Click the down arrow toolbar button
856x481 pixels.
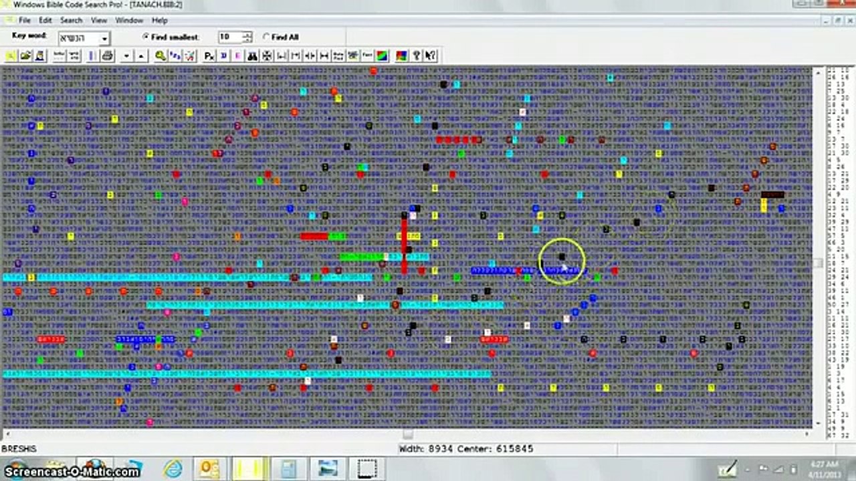pos(126,56)
